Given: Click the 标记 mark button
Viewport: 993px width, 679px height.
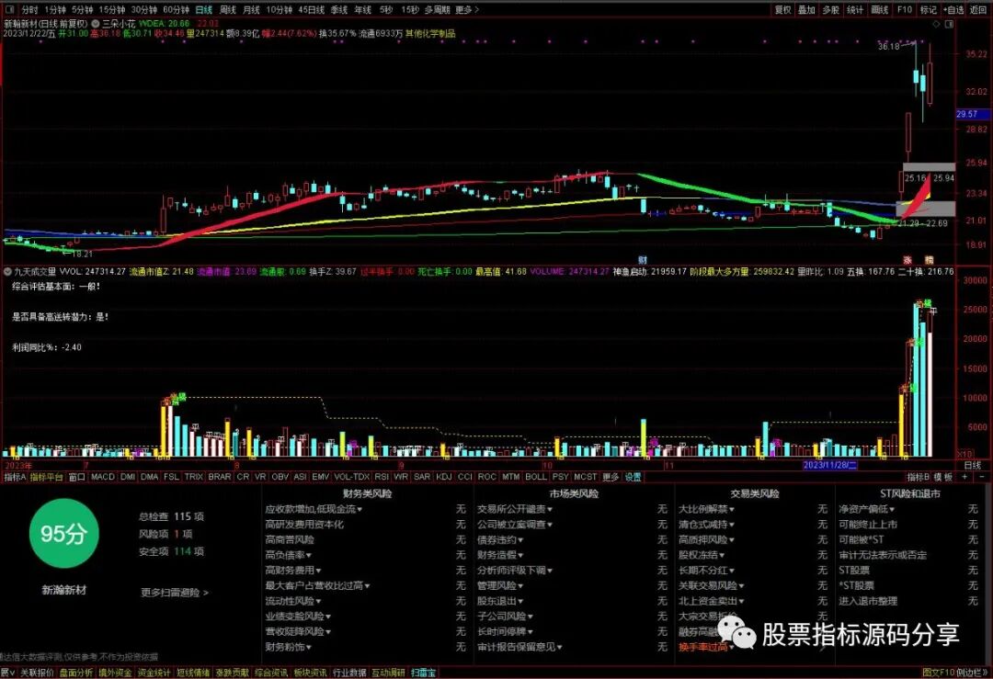Looking at the screenshot, I should (928, 9).
